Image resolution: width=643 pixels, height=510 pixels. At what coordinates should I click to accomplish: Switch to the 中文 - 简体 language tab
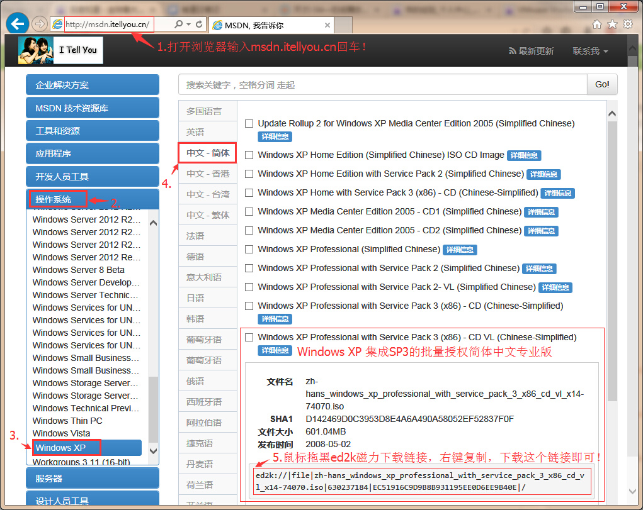[207, 153]
